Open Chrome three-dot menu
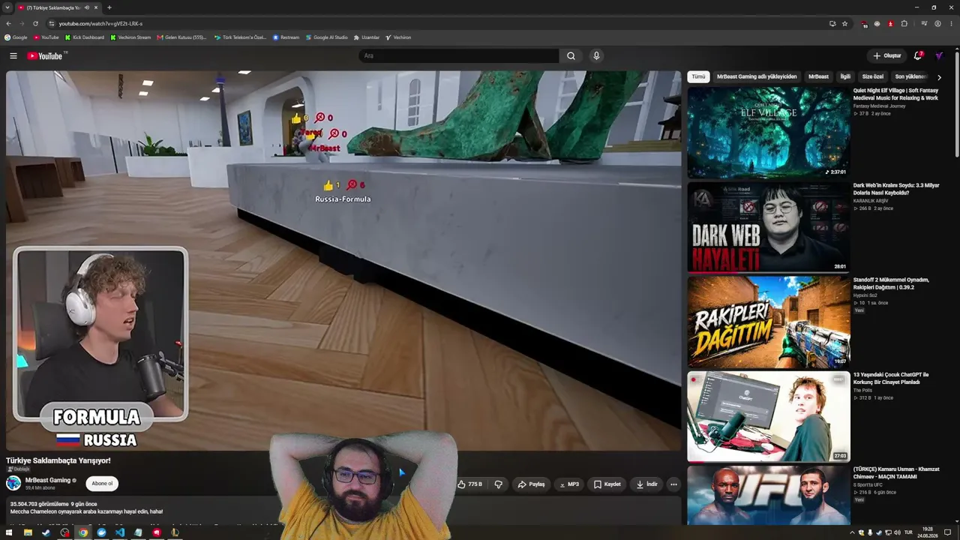Viewport: 960px width, 540px height. pos(951,23)
